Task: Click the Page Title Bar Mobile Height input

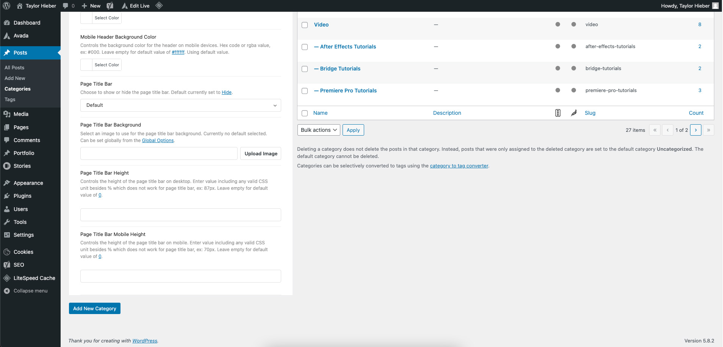Action: coord(181,276)
